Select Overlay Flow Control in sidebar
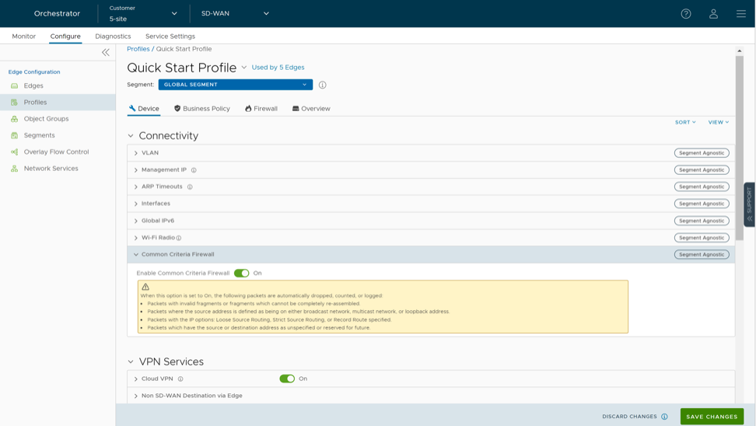Viewport: 756px width, 426px height. coord(56,152)
